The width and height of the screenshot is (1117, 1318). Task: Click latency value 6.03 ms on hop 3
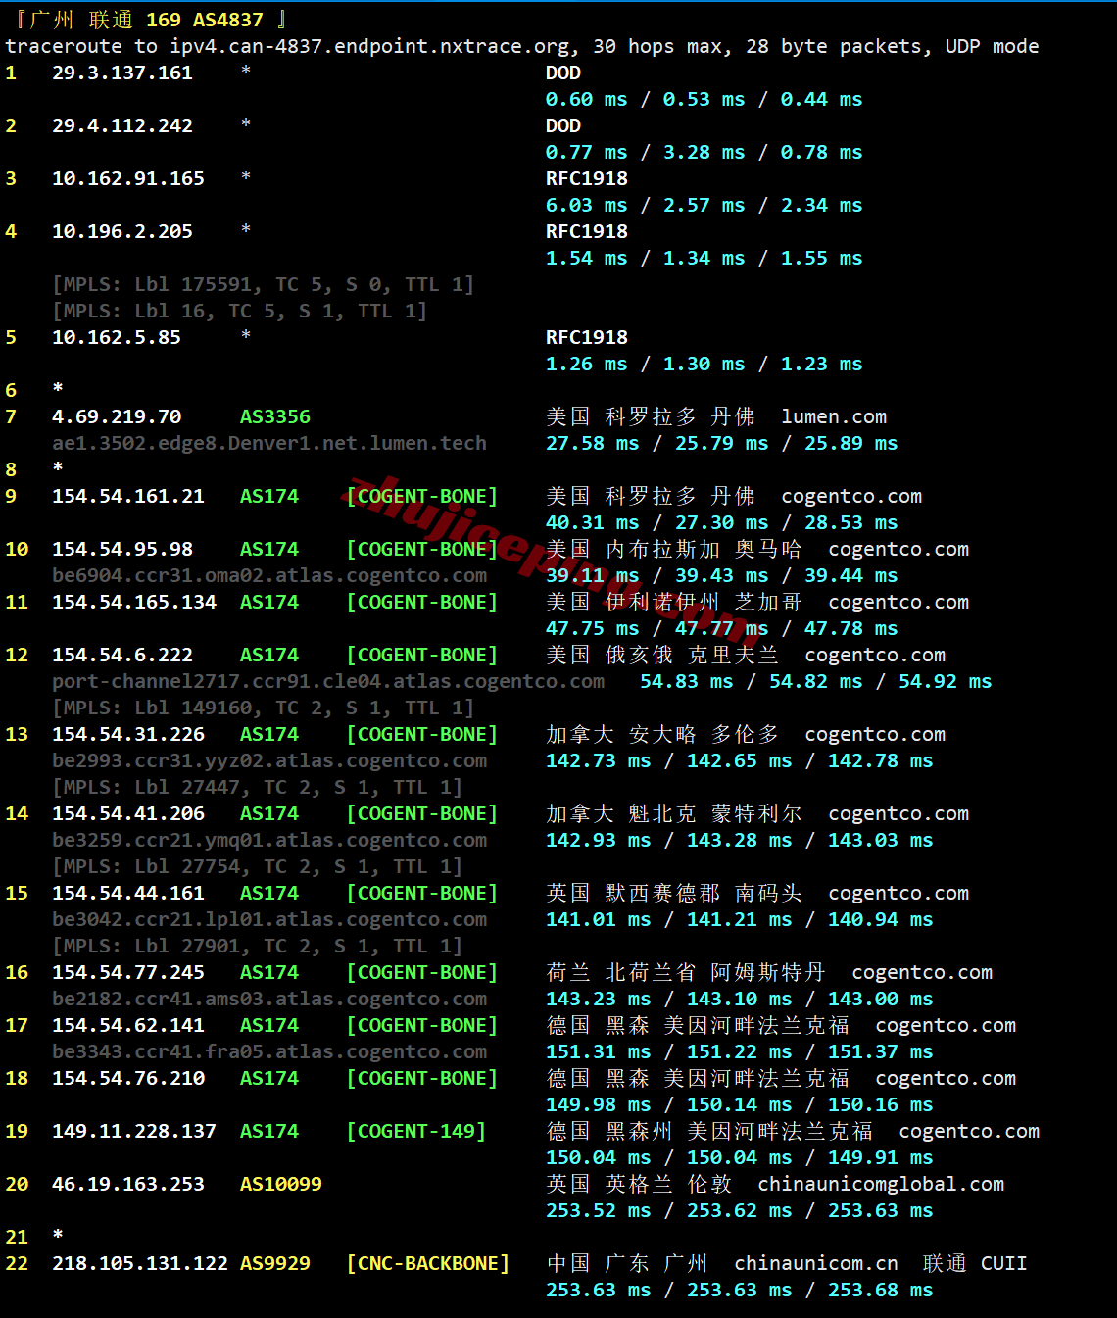[587, 205]
